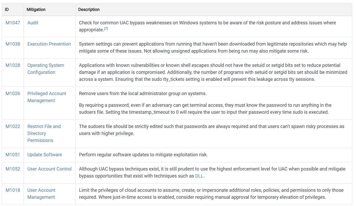
Task: Open the M1047 mitigation ID link
Action: [x=13, y=23]
